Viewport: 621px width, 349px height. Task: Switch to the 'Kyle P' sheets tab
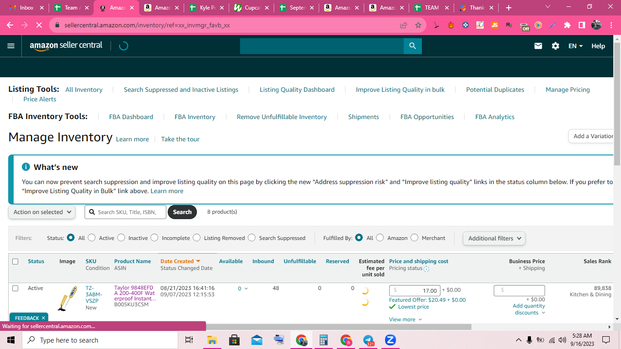[207, 8]
